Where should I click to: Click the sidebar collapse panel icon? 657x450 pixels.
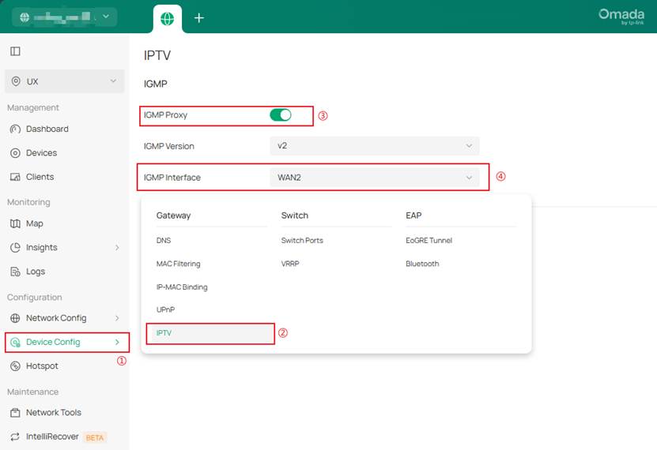pyautogui.click(x=15, y=51)
